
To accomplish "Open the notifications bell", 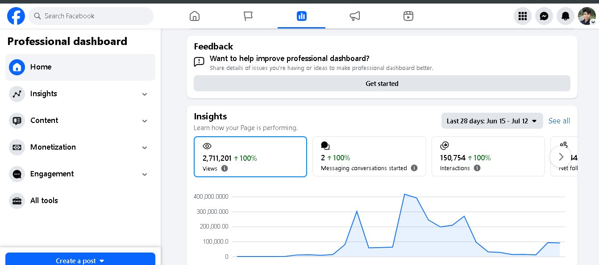I will (566, 16).
